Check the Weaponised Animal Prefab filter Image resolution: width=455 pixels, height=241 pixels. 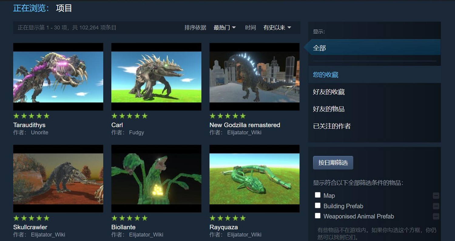click(318, 216)
